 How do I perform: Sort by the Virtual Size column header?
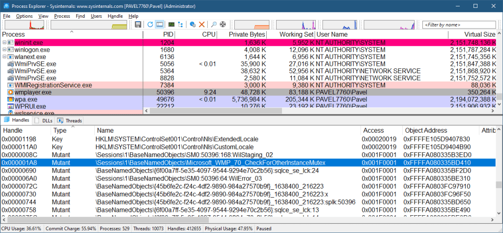point(473,34)
